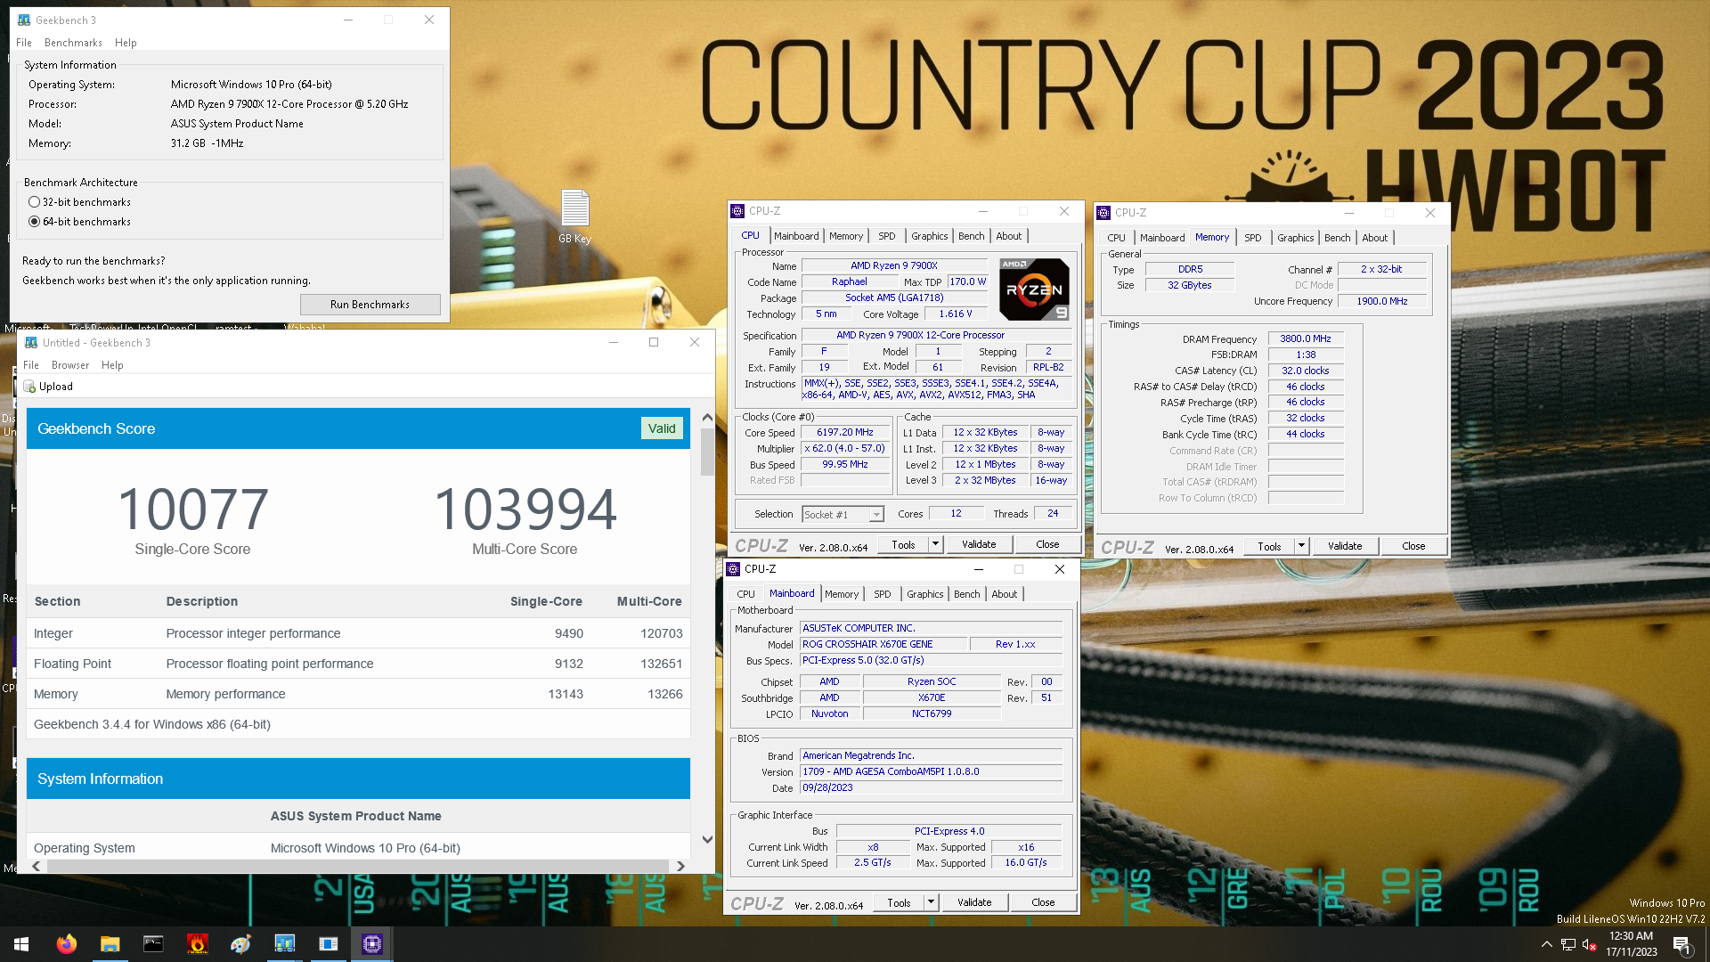Image resolution: width=1710 pixels, height=962 pixels.
Task: Open Benchmarks menu in Geekbench 3
Action: tap(73, 43)
